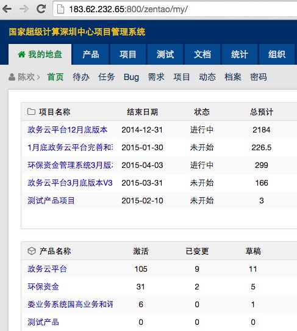This screenshot has height=331, width=297.
Task: Open the 统计 main tab
Action: click(x=239, y=54)
